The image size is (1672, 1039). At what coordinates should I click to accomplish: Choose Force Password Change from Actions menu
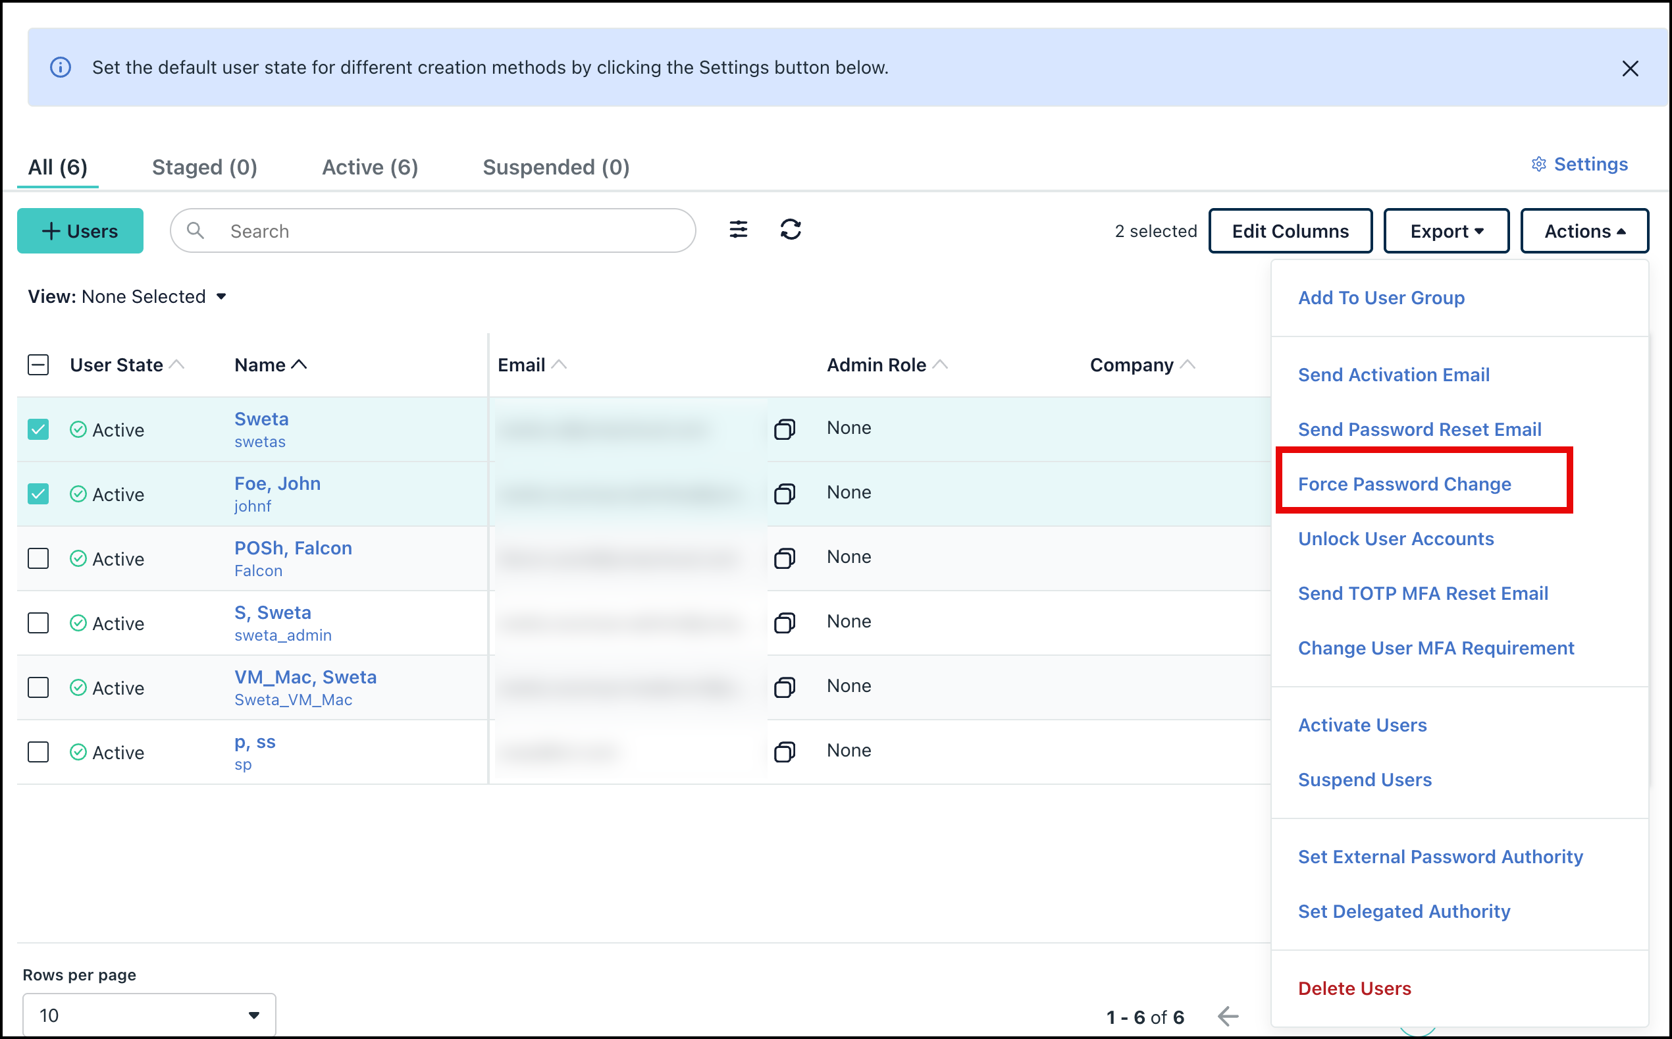[x=1404, y=485]
